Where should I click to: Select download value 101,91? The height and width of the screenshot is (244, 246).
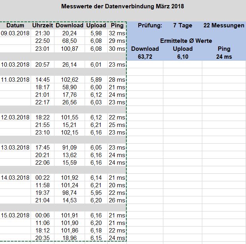(70, 215)
